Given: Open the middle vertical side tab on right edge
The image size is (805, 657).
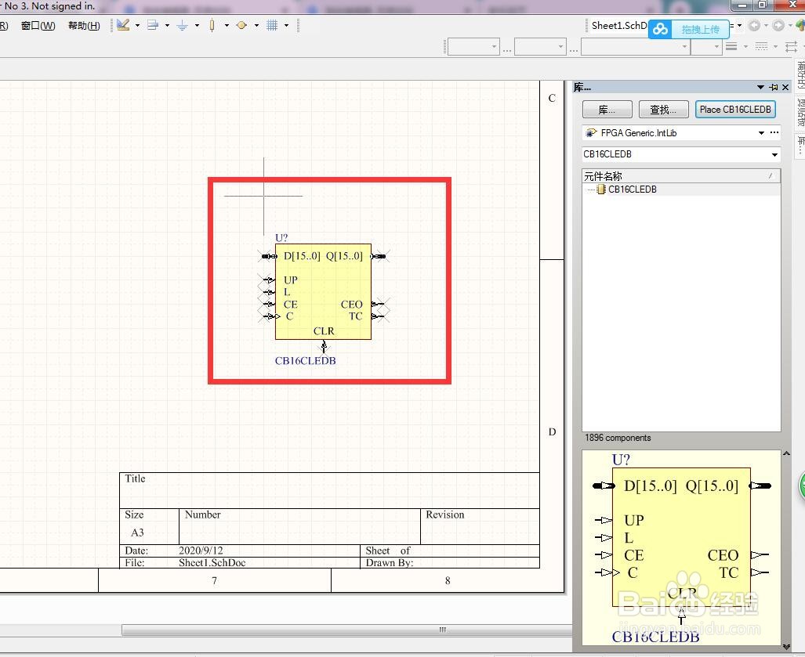Looking at the screenshot, I should point(800,112).
